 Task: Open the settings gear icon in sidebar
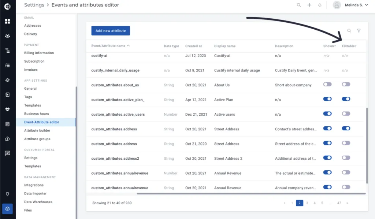pyautogui.click(x=7, y=209)
